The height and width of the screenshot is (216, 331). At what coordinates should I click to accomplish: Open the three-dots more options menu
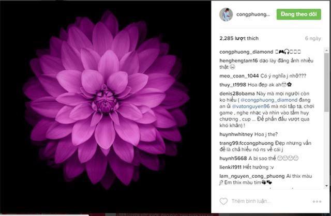point(317,202)
